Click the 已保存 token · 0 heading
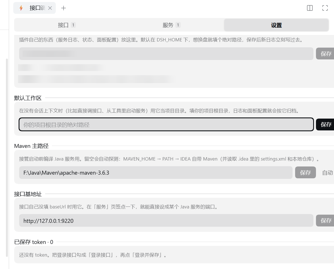 click(34, 242)
